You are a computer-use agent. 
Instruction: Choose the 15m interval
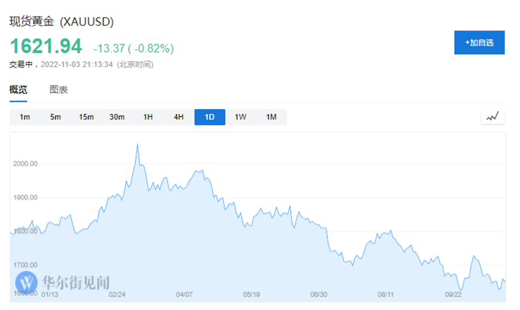(x=86, y=117)
